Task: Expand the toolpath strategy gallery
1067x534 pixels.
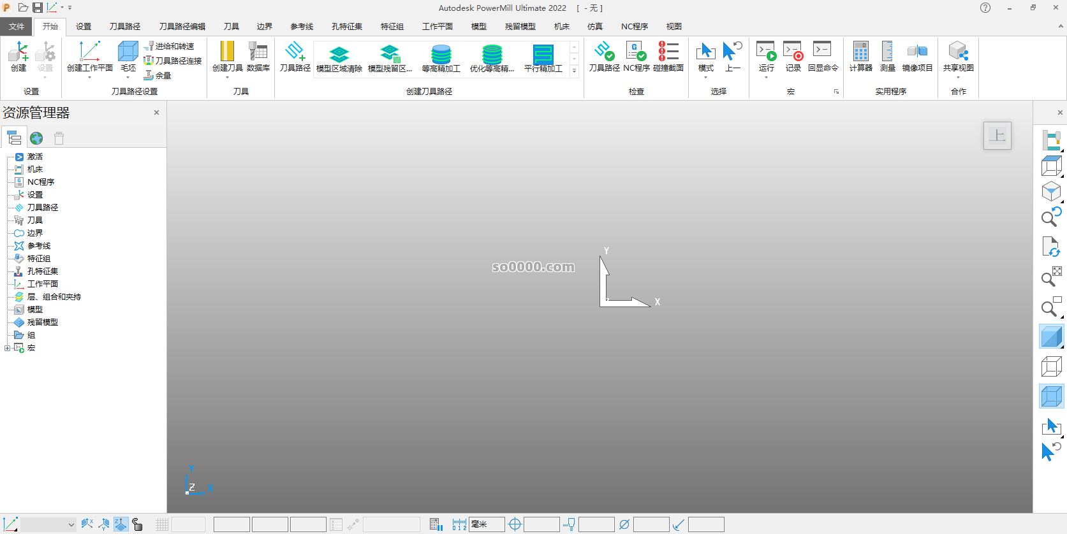Action: [574, 71]
